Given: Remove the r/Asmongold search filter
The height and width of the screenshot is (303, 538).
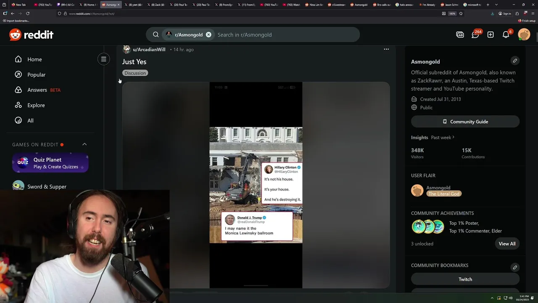Looking at the screenshot, I should 208,35.
